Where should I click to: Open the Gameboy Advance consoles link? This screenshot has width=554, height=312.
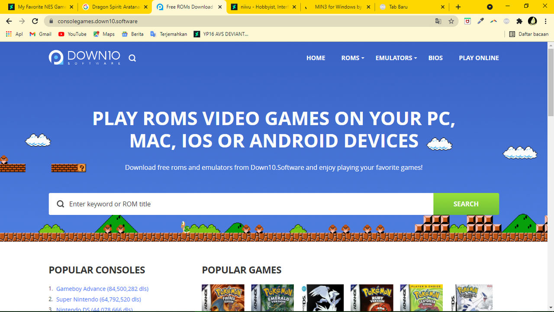tap(102, 289)
